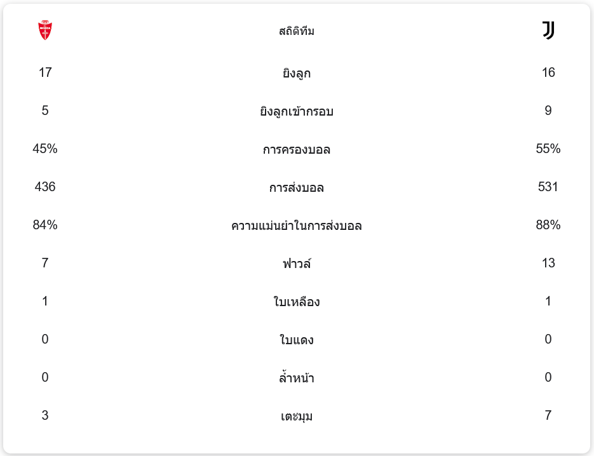
Task: Click the สถิติทีม header title
Action: pos(297,31)
